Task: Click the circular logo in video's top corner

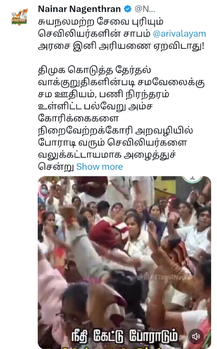Action: coord(192,179)
